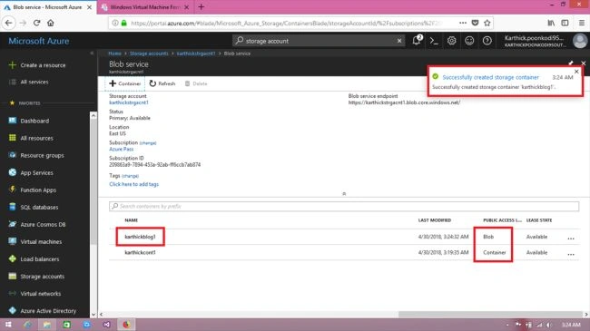This screenshot has height=331, width=590.
Task: Click Azure Active Directory icon
Action: (x=13, y=311)
